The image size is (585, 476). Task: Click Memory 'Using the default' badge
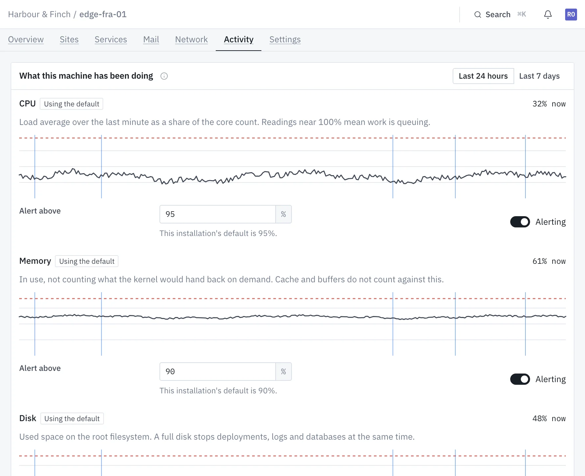tap(87, 261)
